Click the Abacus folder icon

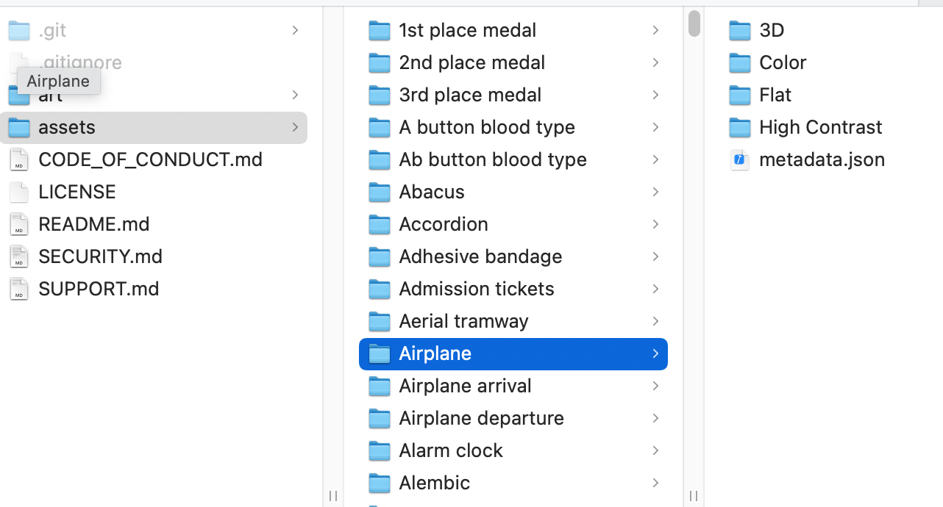tap(379, 192)
